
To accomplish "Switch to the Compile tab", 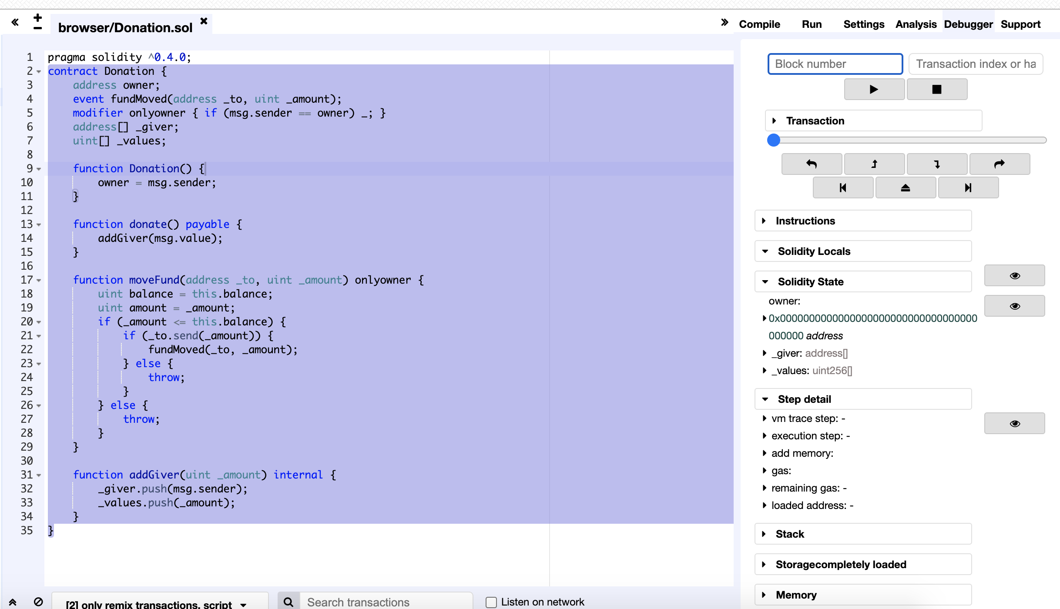I will tap(759, 24).
